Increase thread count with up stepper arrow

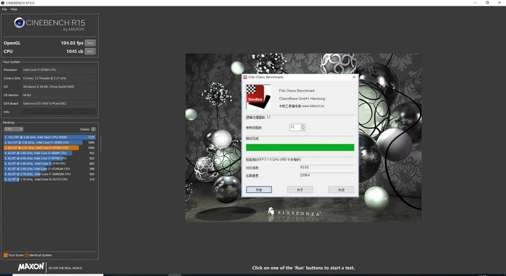(x=303, y=126)
